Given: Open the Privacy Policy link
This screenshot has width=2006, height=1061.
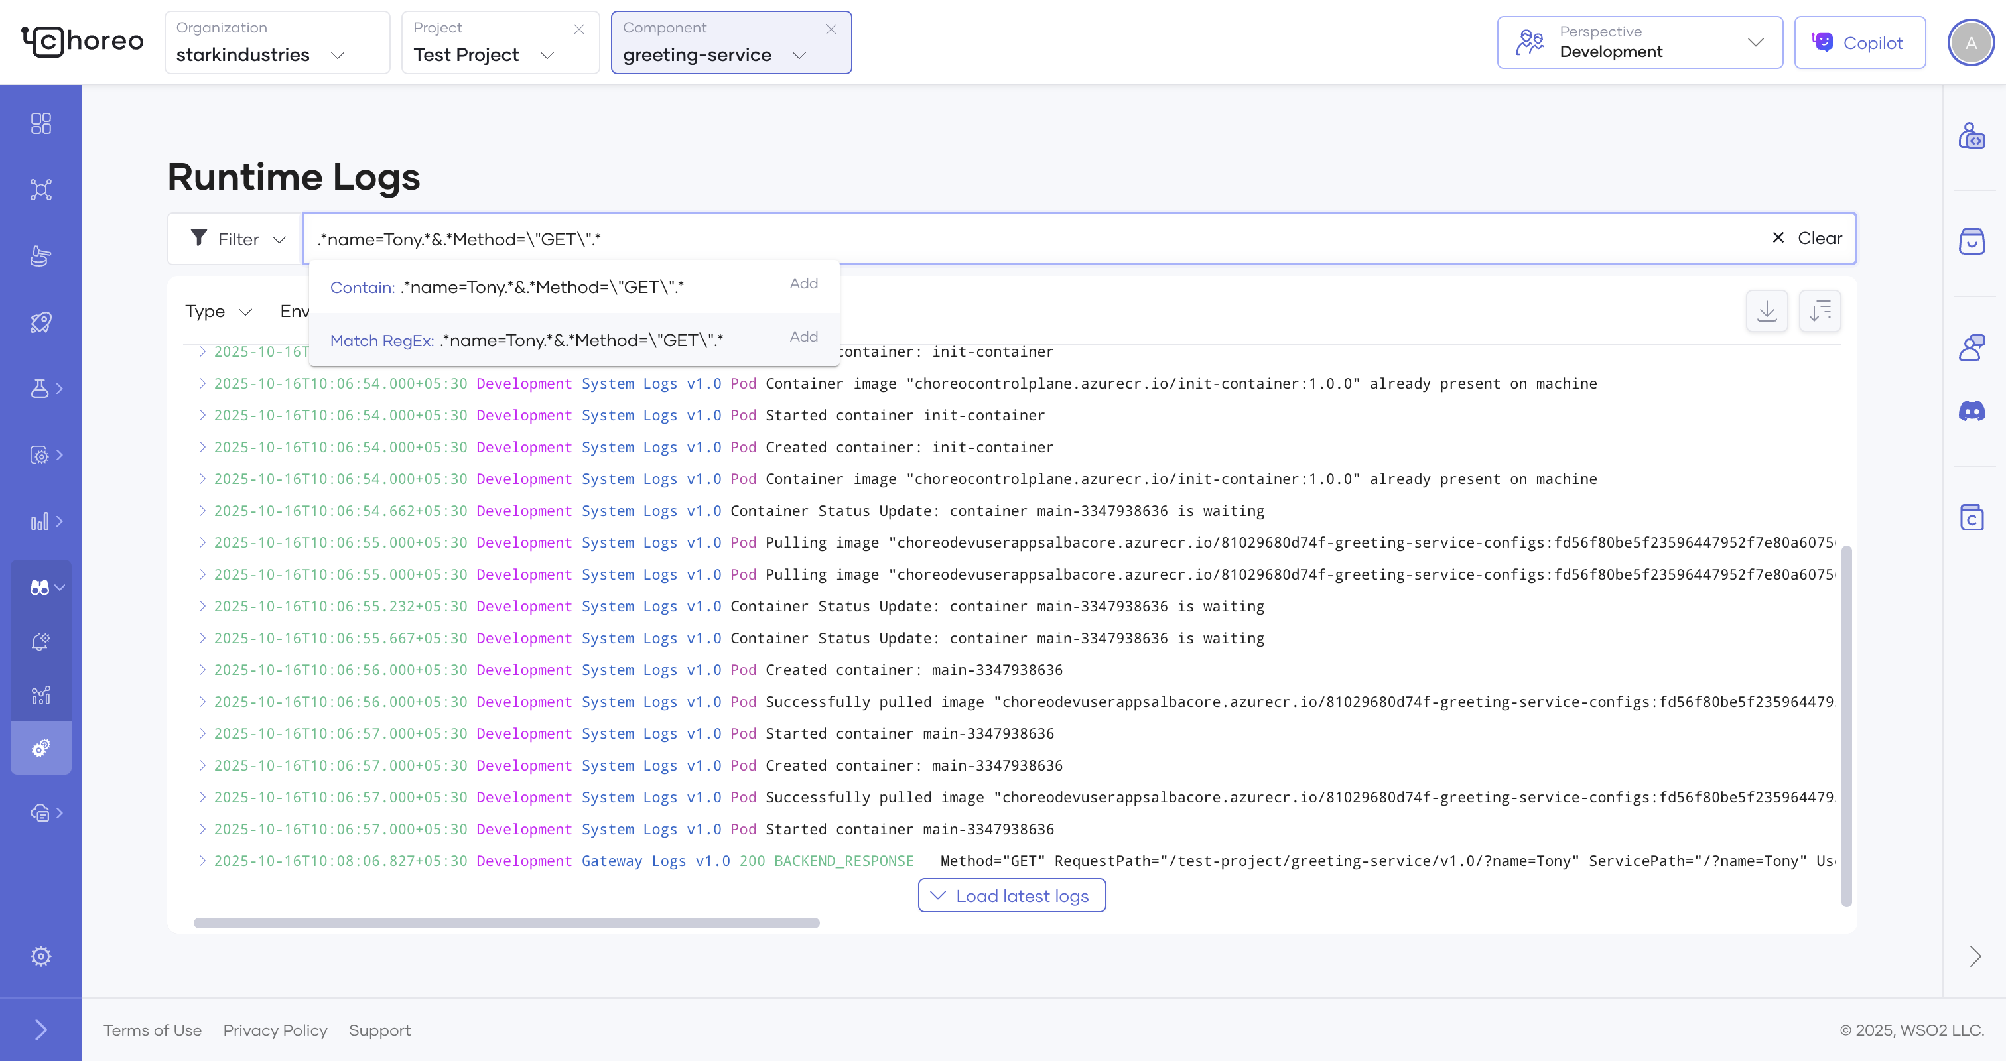Looking at the screenshot, I should [275, 1029].
